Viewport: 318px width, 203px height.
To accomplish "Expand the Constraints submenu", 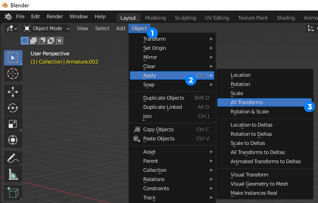I will click(172, 188).
